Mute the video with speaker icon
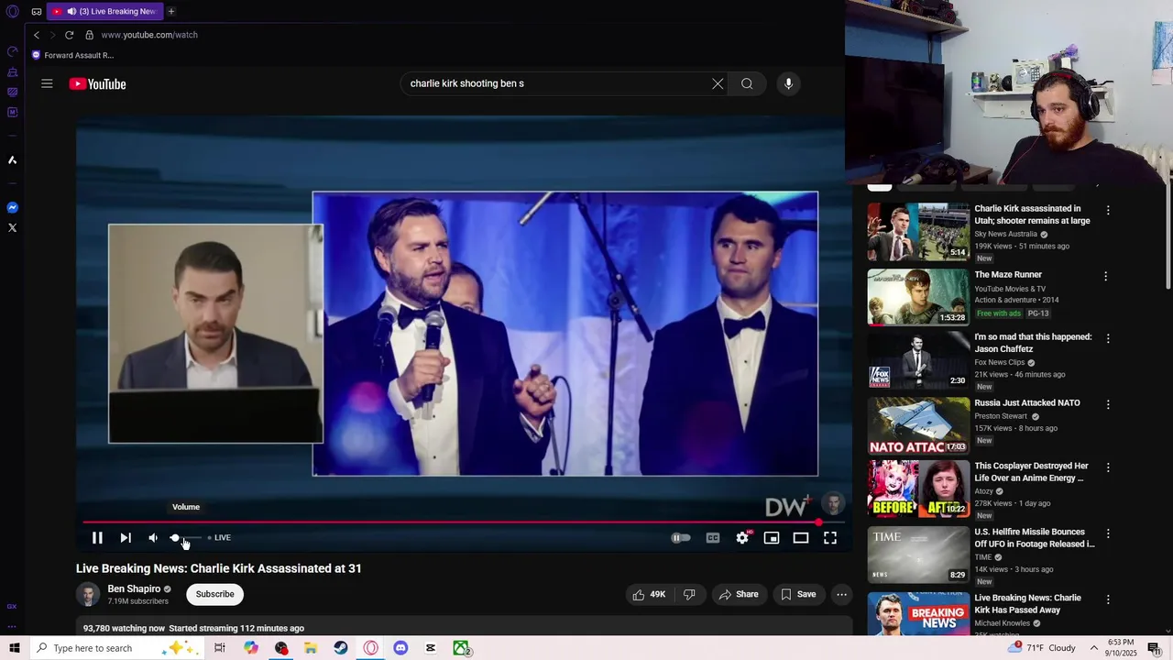This screenshot has height=660, width=1173. click(x=153, y=538)
